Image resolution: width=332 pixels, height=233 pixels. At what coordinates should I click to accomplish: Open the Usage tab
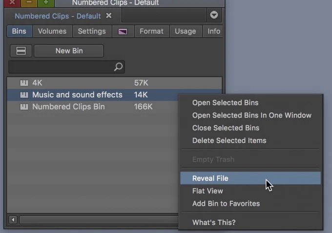(x=185, y=31)
